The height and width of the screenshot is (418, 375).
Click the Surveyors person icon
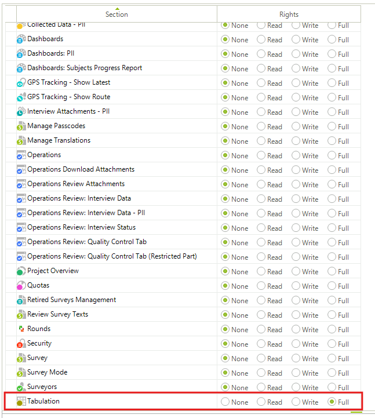21,387
